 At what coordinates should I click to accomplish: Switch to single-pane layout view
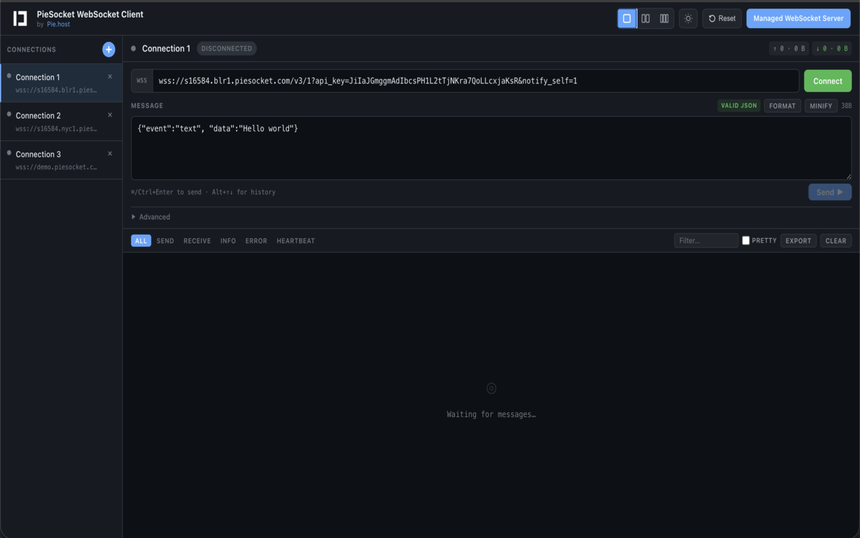click(627, 18)
